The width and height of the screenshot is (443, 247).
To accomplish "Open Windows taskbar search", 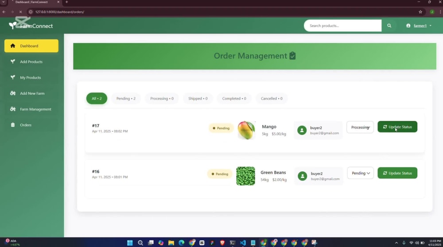I will click(140, 243).
